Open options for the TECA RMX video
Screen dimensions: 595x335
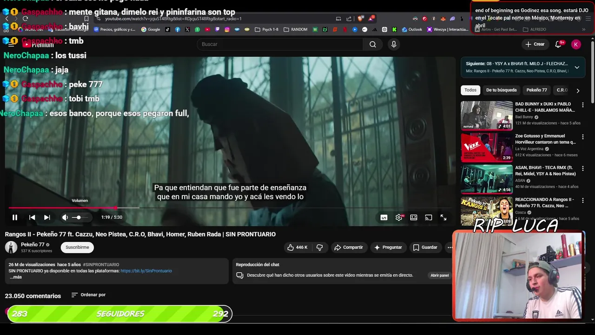coord(583,168)
